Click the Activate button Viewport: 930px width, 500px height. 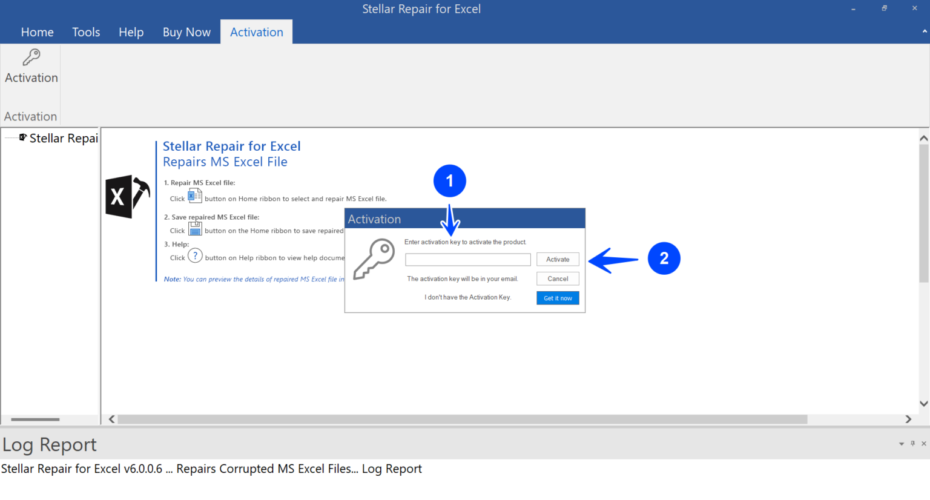(x=557, y=259)
